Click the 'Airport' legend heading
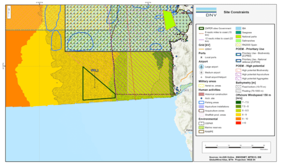 (x=203, y=62)
